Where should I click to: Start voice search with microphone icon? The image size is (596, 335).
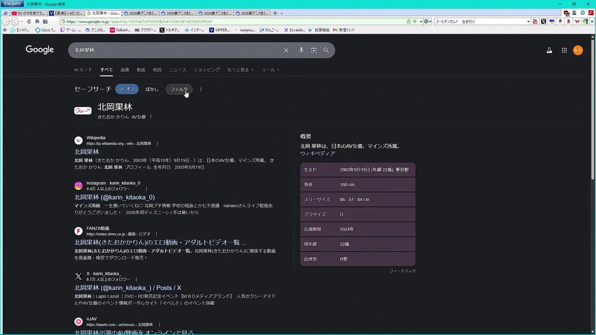pos(301,50)
